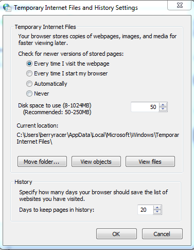The width and height of the screenshot is (194, 250).
Task: Click the View objects button
Action: [96, 162]
